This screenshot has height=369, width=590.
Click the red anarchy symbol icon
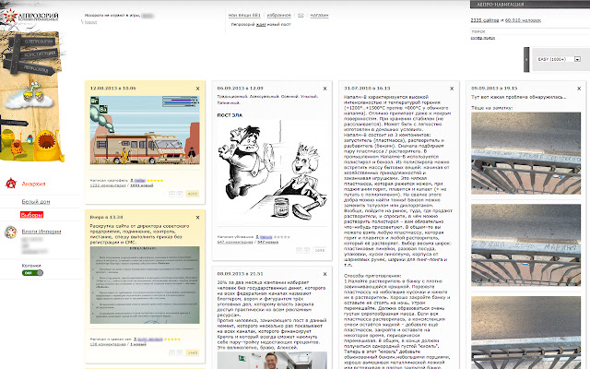(x=11, y=184)
